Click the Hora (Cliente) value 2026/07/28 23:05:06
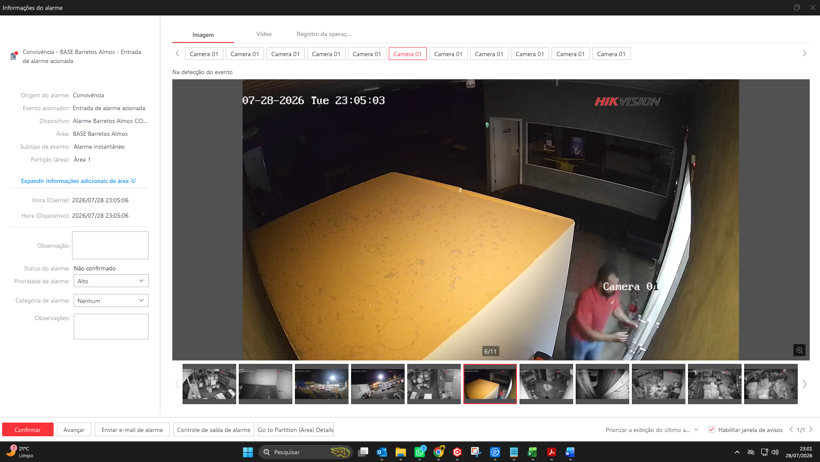The width and height of the screenshot is (820, 462). click(x=100, y=200)
